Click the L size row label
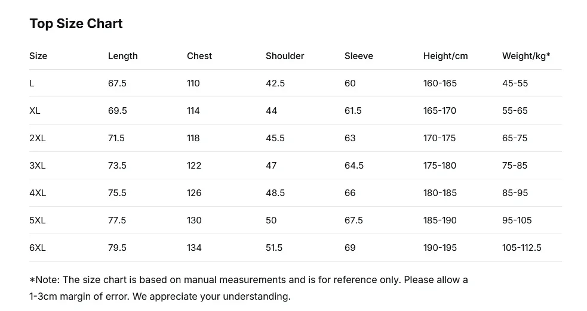The width and height of the screenshot is (587, 311). [x=32, y=83]
